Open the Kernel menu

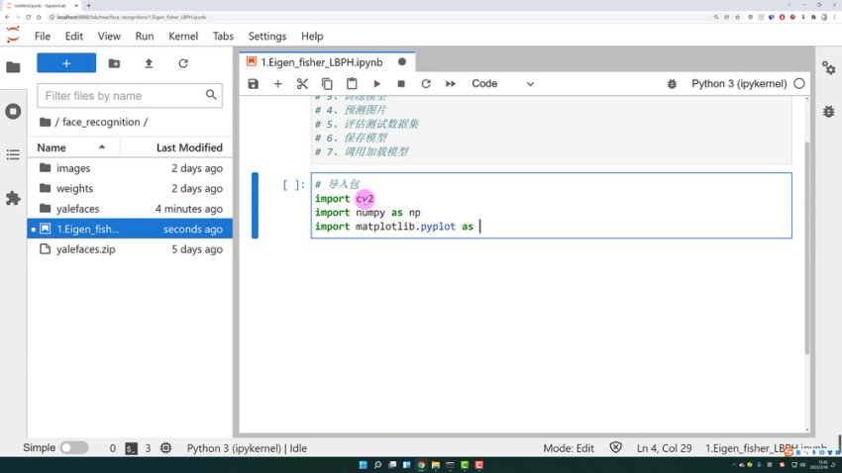pos(183,36)
